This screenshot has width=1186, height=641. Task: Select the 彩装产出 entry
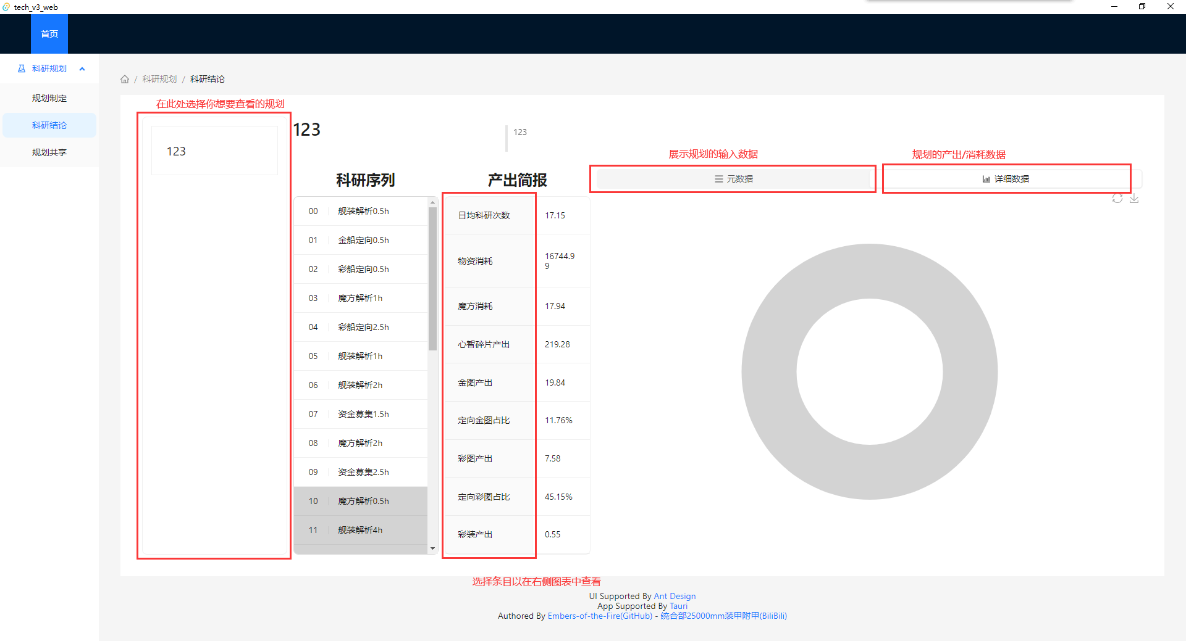click(489, 534)
